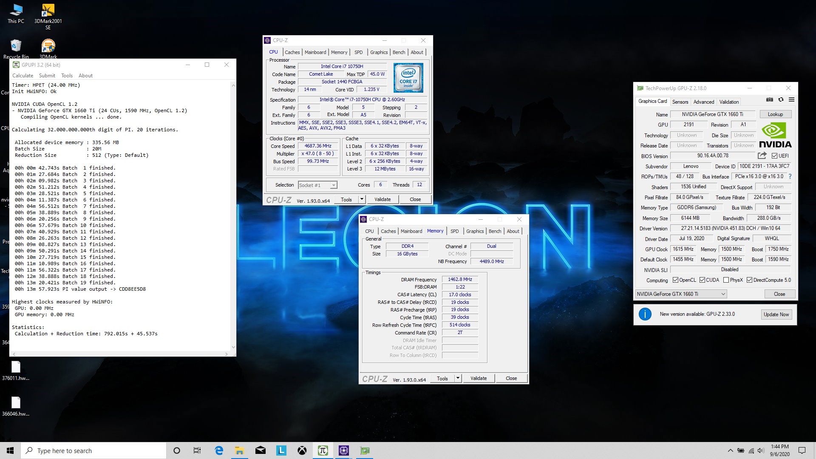The image size is (816, 459).
Task: Launch Microsoft Edge from taskbar
Action: point(219,450)
